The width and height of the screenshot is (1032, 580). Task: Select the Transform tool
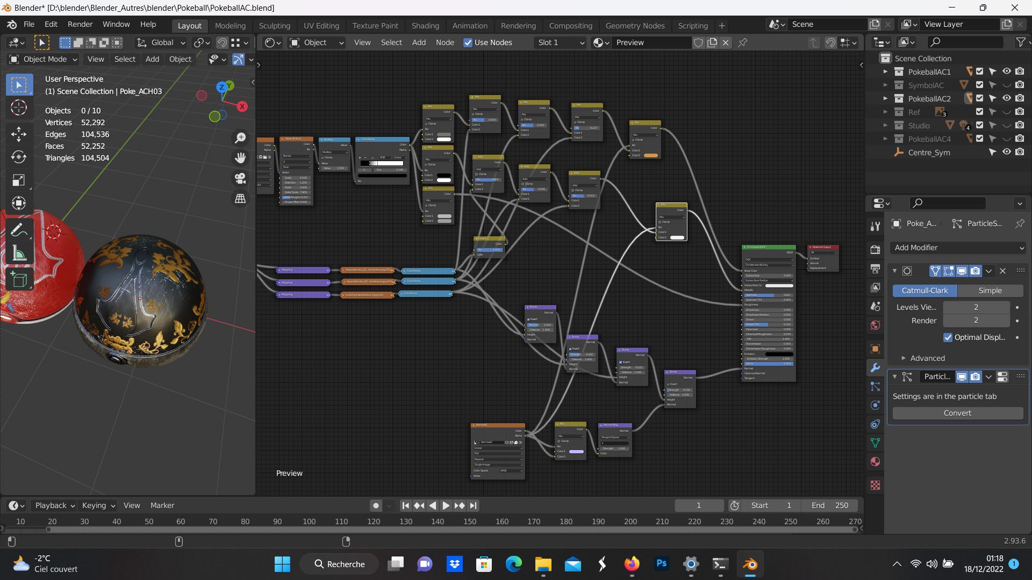(x=19, y=203)
